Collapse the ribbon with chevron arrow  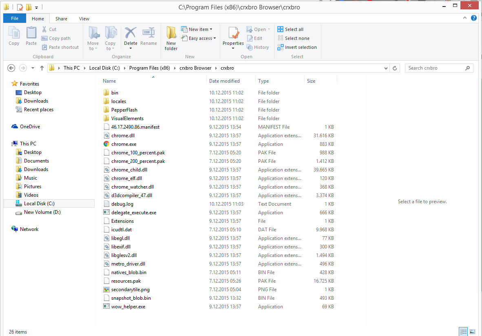(465, 18)
